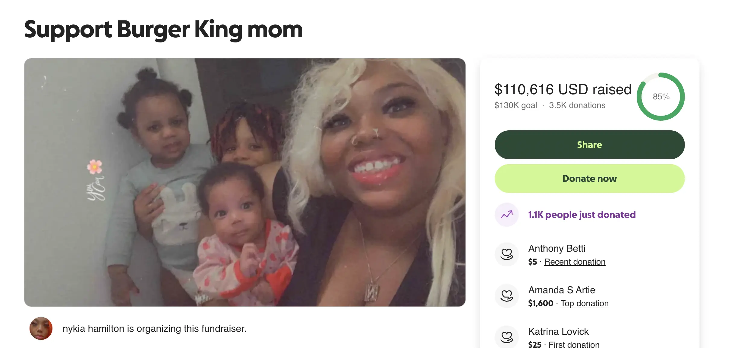
Task: Open the $130K goal link
Action: (x=515, y=105)
